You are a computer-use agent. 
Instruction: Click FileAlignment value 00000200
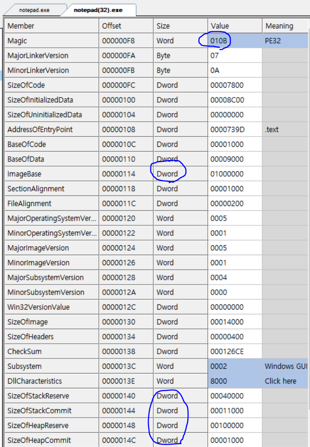(x=235, y=204)
